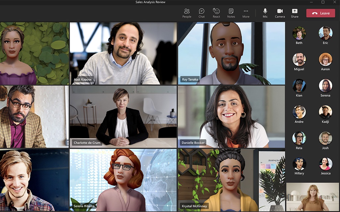The image size is (340, 212).
Task: Share your screen content
Action: click(295, 13)
